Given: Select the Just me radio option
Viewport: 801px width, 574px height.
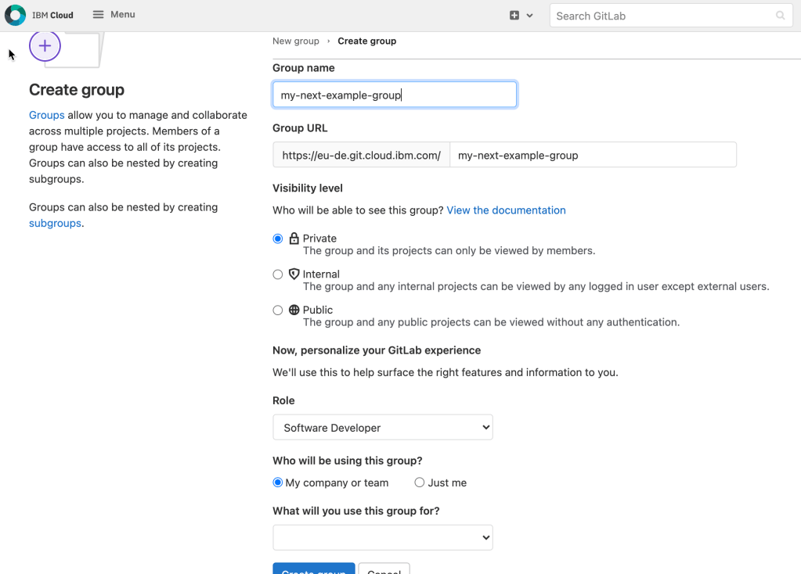Looking at the screenshot, I should tap(420, 483).
